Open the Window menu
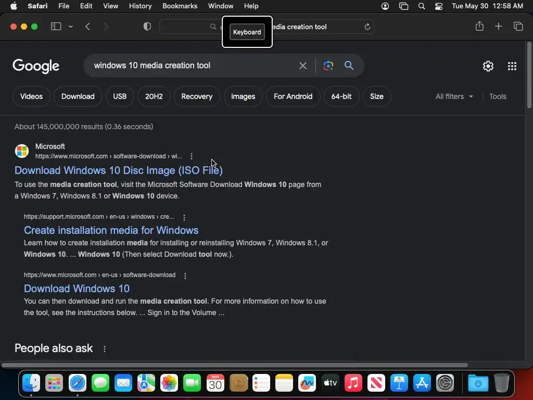The width and height of the screenshot is (533, 400). (x=221, y=6)
